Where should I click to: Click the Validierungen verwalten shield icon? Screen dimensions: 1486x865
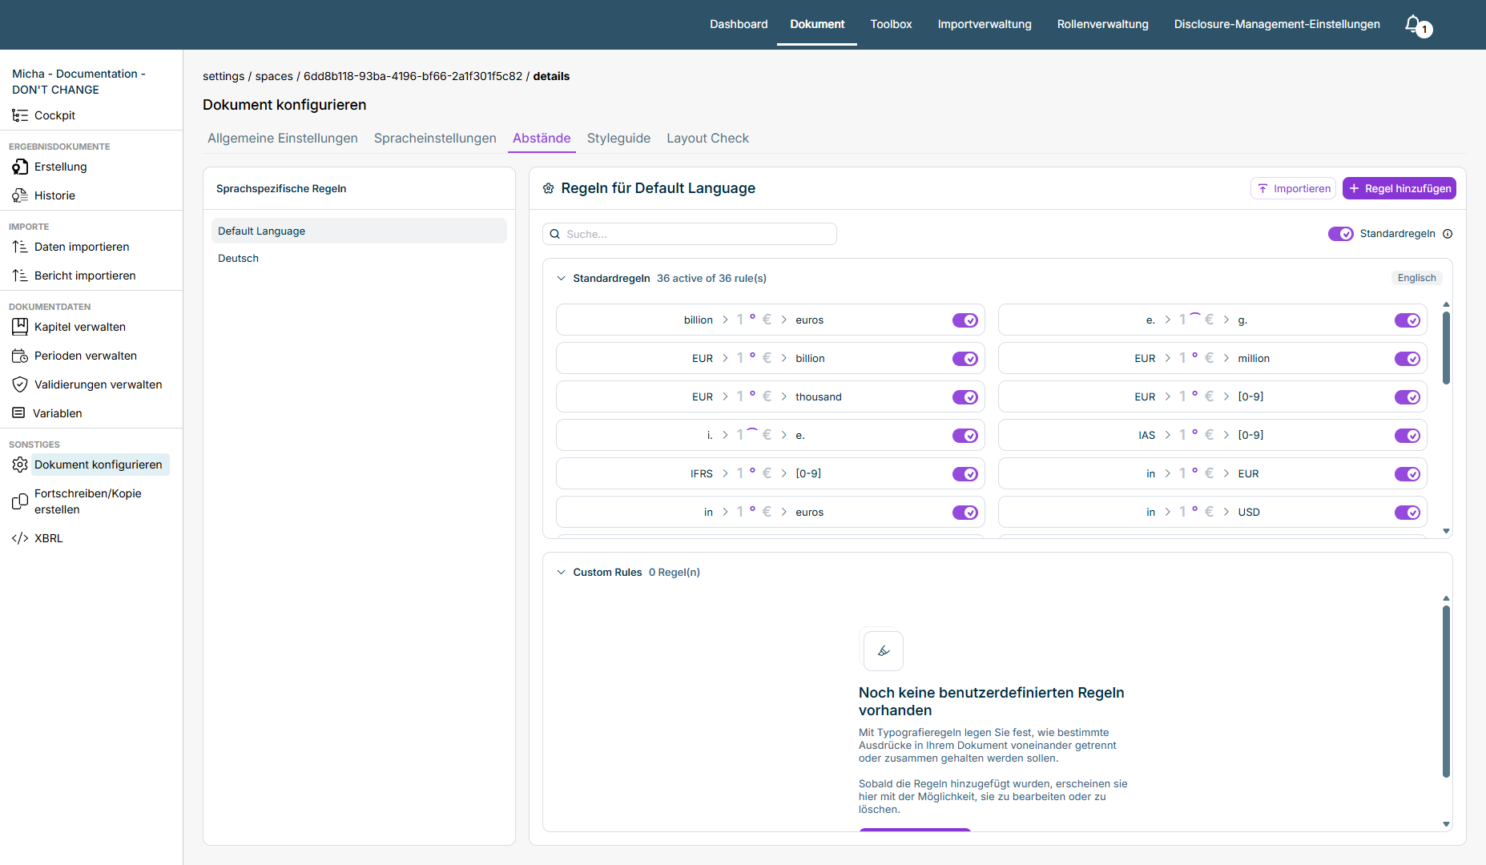[20, 384]
